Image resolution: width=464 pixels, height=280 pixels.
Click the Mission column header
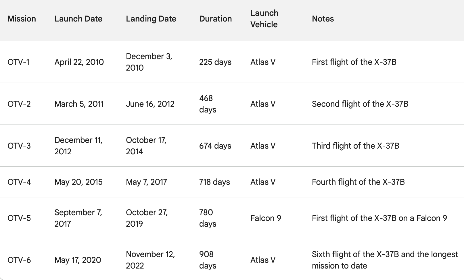(22, 19)
